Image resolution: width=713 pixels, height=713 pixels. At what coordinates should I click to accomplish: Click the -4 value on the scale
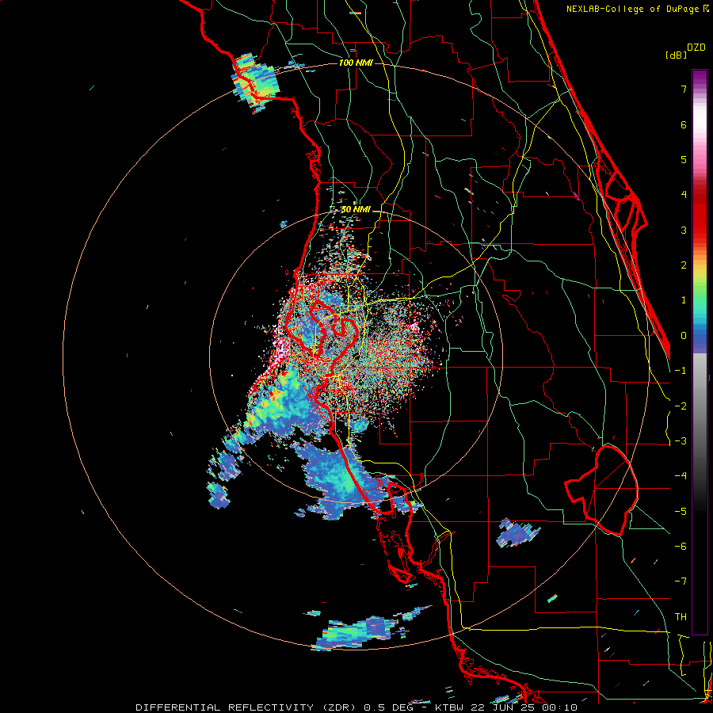pyautogui.click(x=681, y=476)
